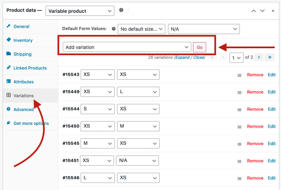Click the Go button
Viewport: 281px width, 190px height.
199,47
